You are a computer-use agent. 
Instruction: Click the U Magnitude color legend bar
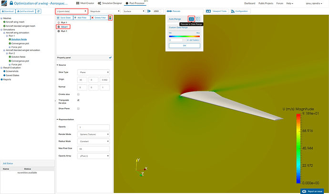pos(298,149)
